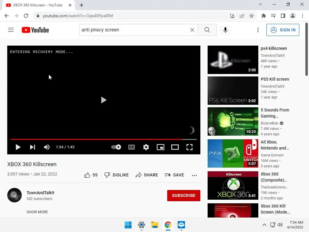Show hidden tray icons chevron
This screenshot has height=232, width=309.
click(264, 225)
